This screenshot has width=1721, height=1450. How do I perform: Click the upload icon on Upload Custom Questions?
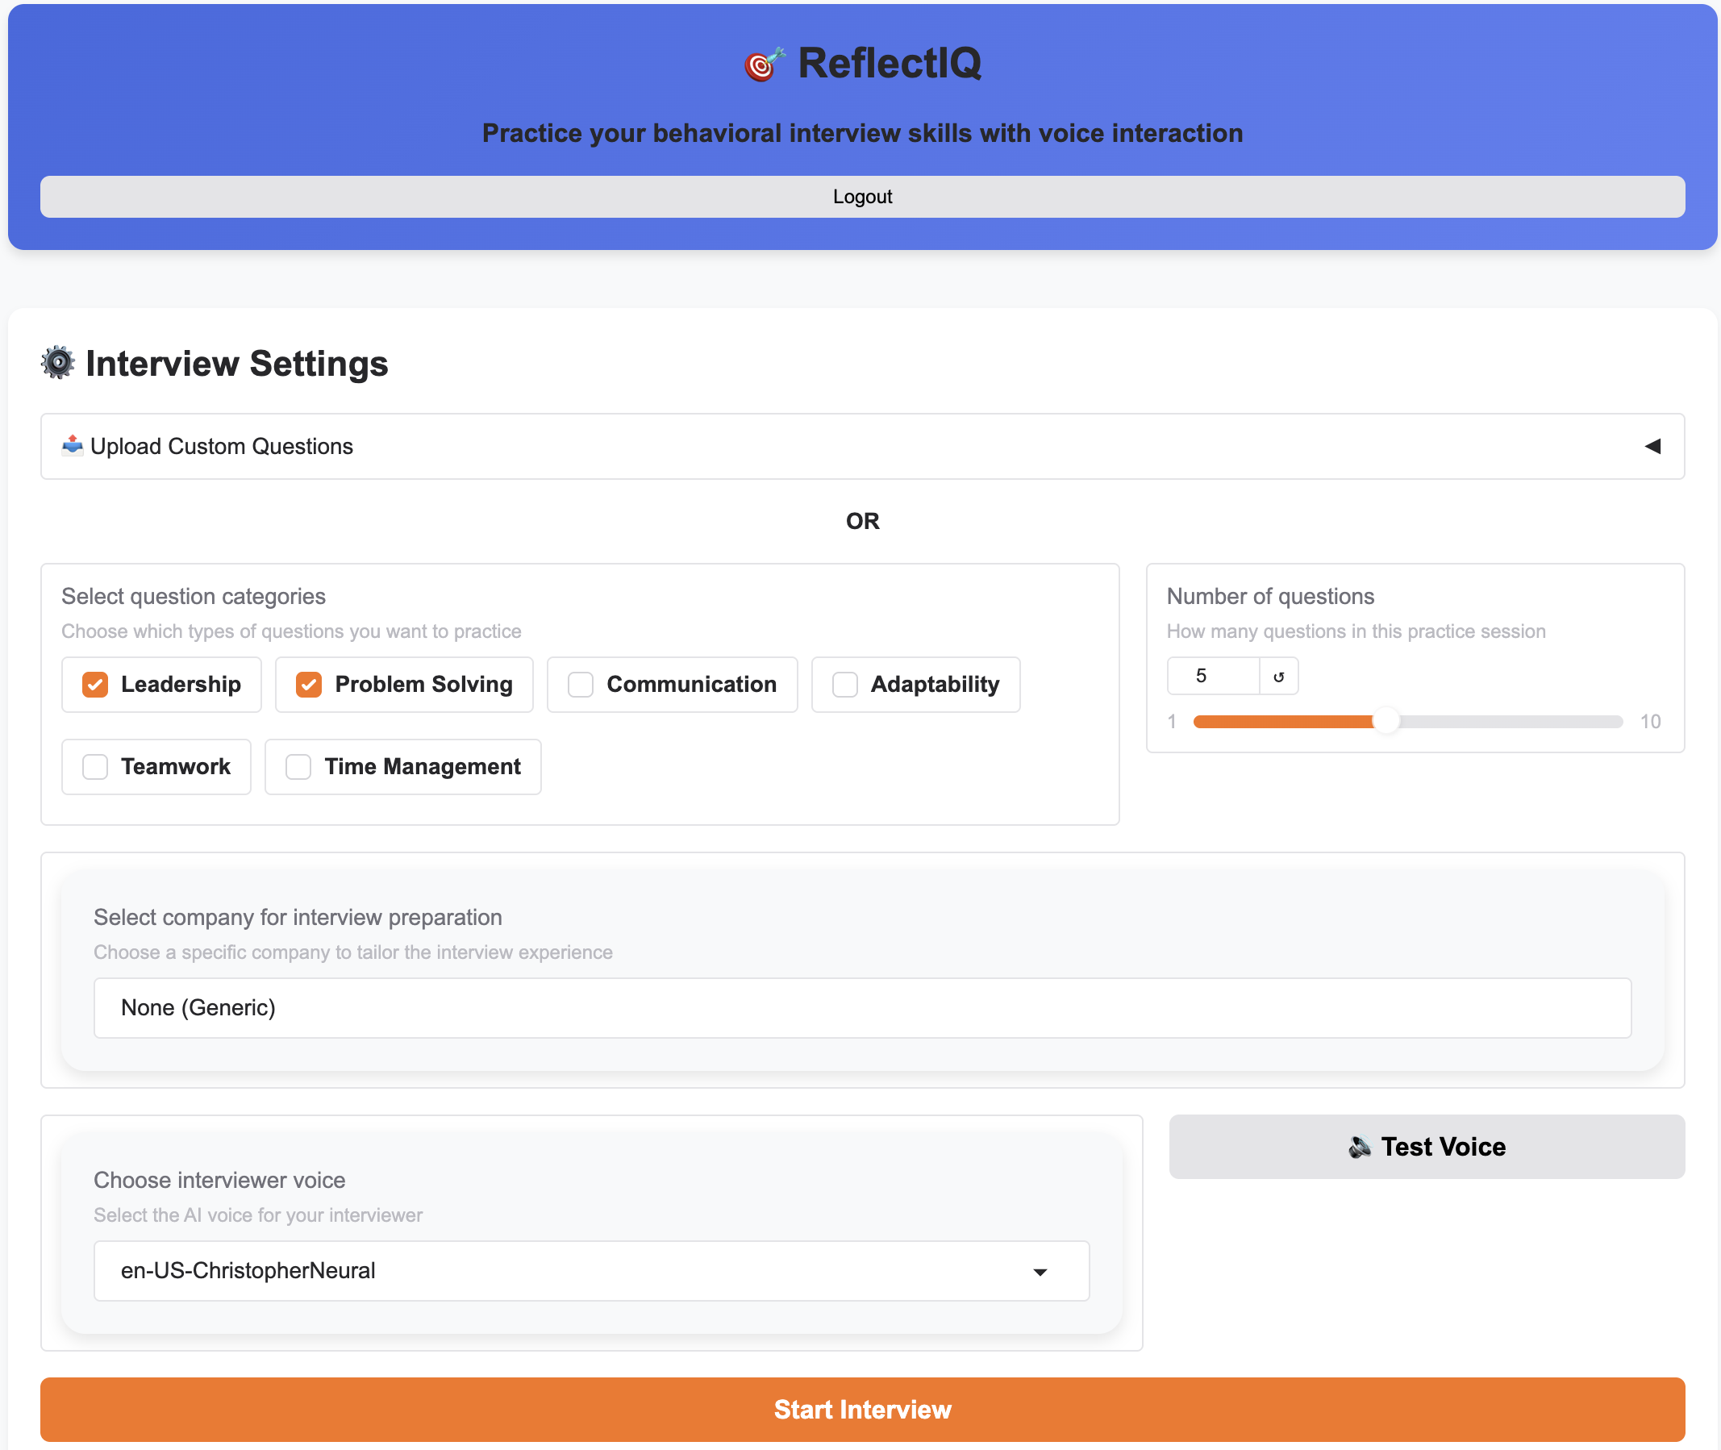point(73,445)
